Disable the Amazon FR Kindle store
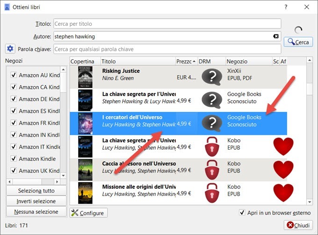 tap(14, 123)
